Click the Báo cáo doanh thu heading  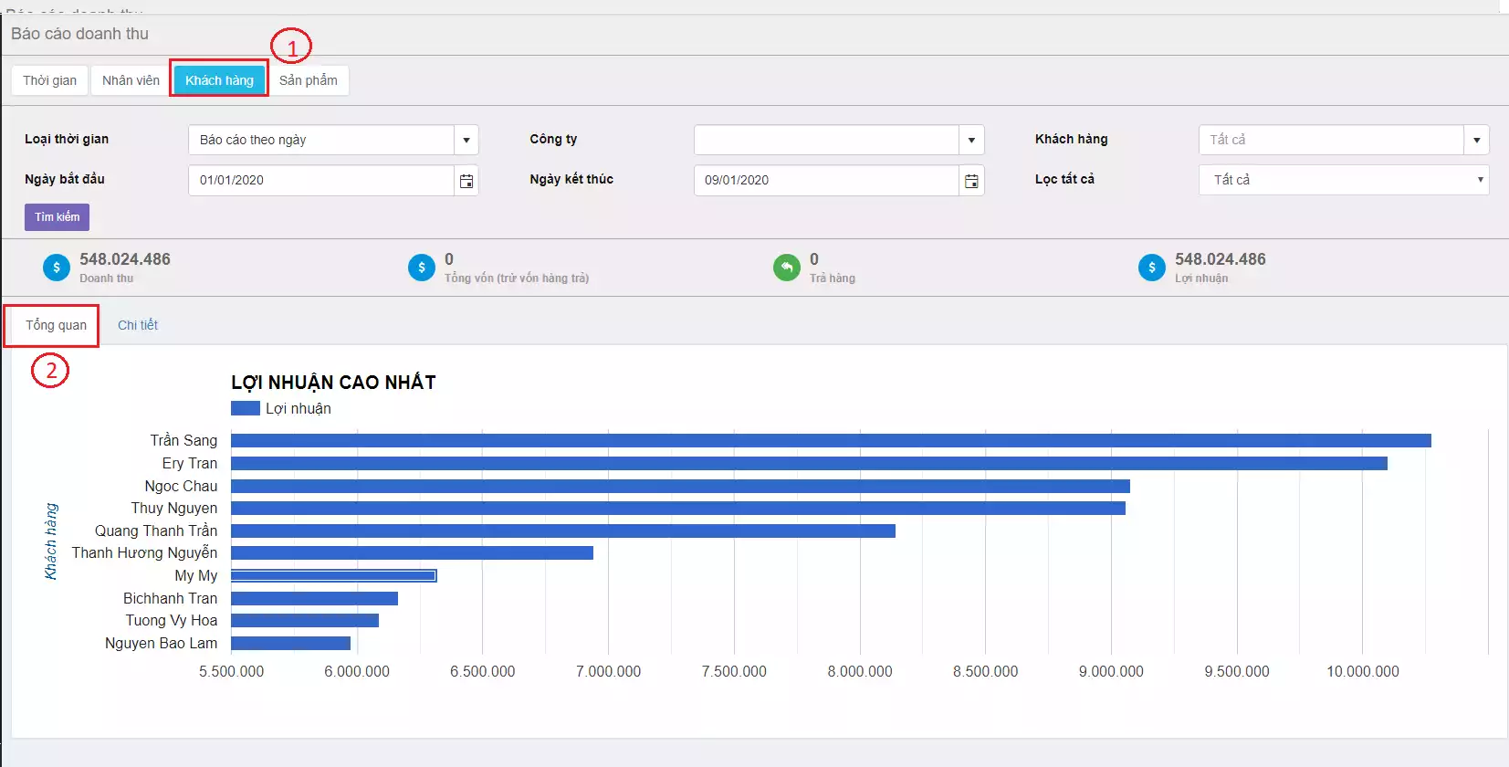click(x=79, y=34)
